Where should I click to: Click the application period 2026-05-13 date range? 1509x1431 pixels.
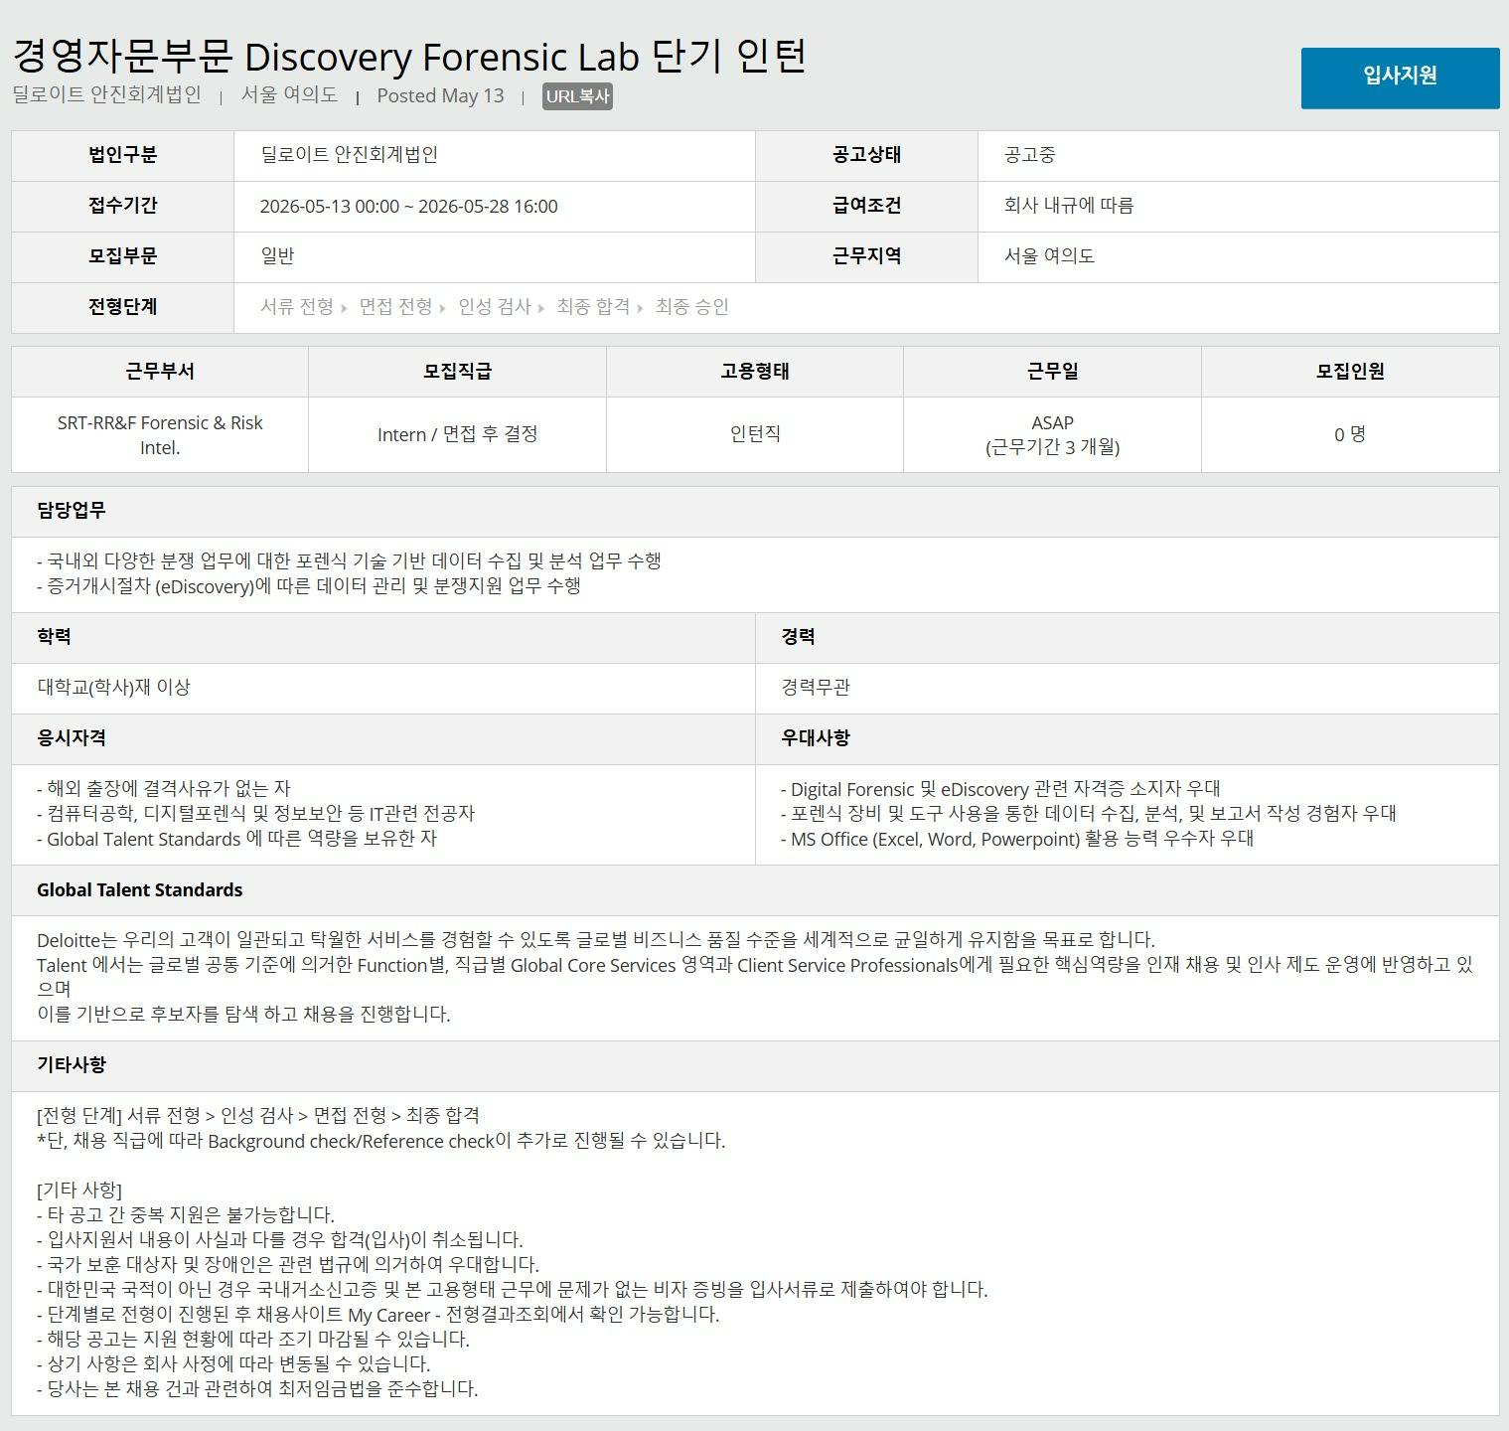[x=408, y=207]
